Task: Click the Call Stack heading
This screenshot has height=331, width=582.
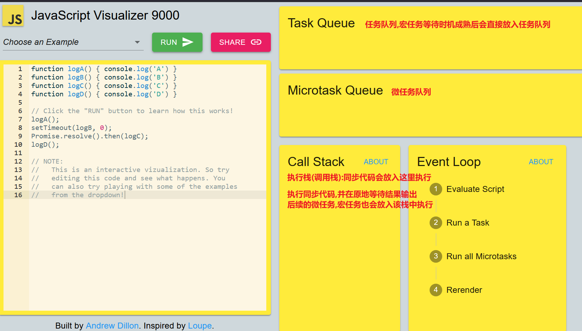Action: pos(316,162)
